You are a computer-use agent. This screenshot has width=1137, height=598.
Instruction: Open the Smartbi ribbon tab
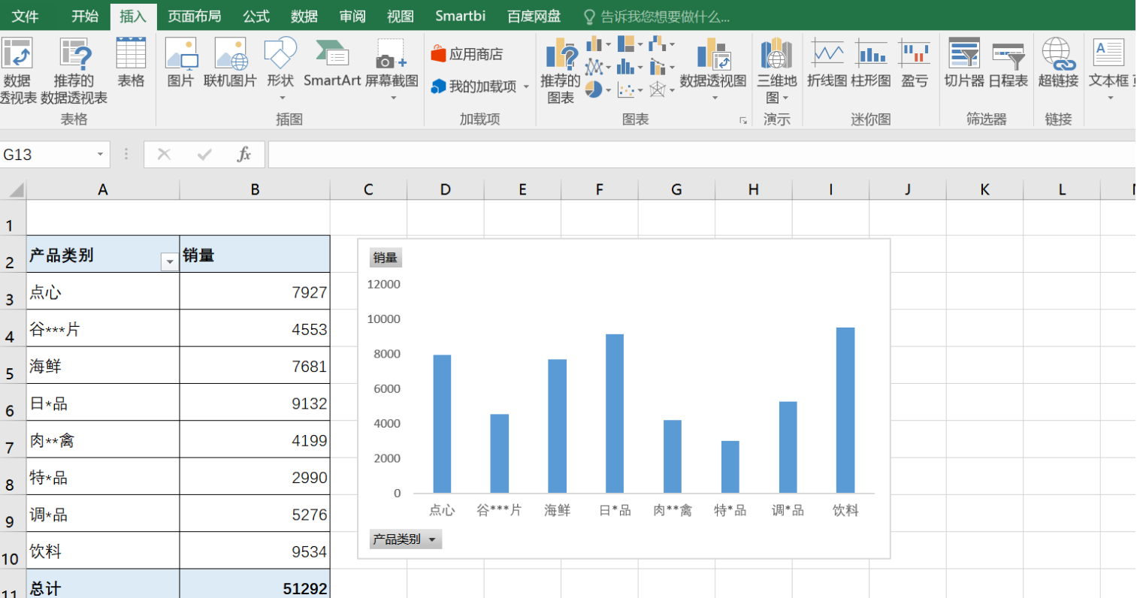(x=460, y=17)
